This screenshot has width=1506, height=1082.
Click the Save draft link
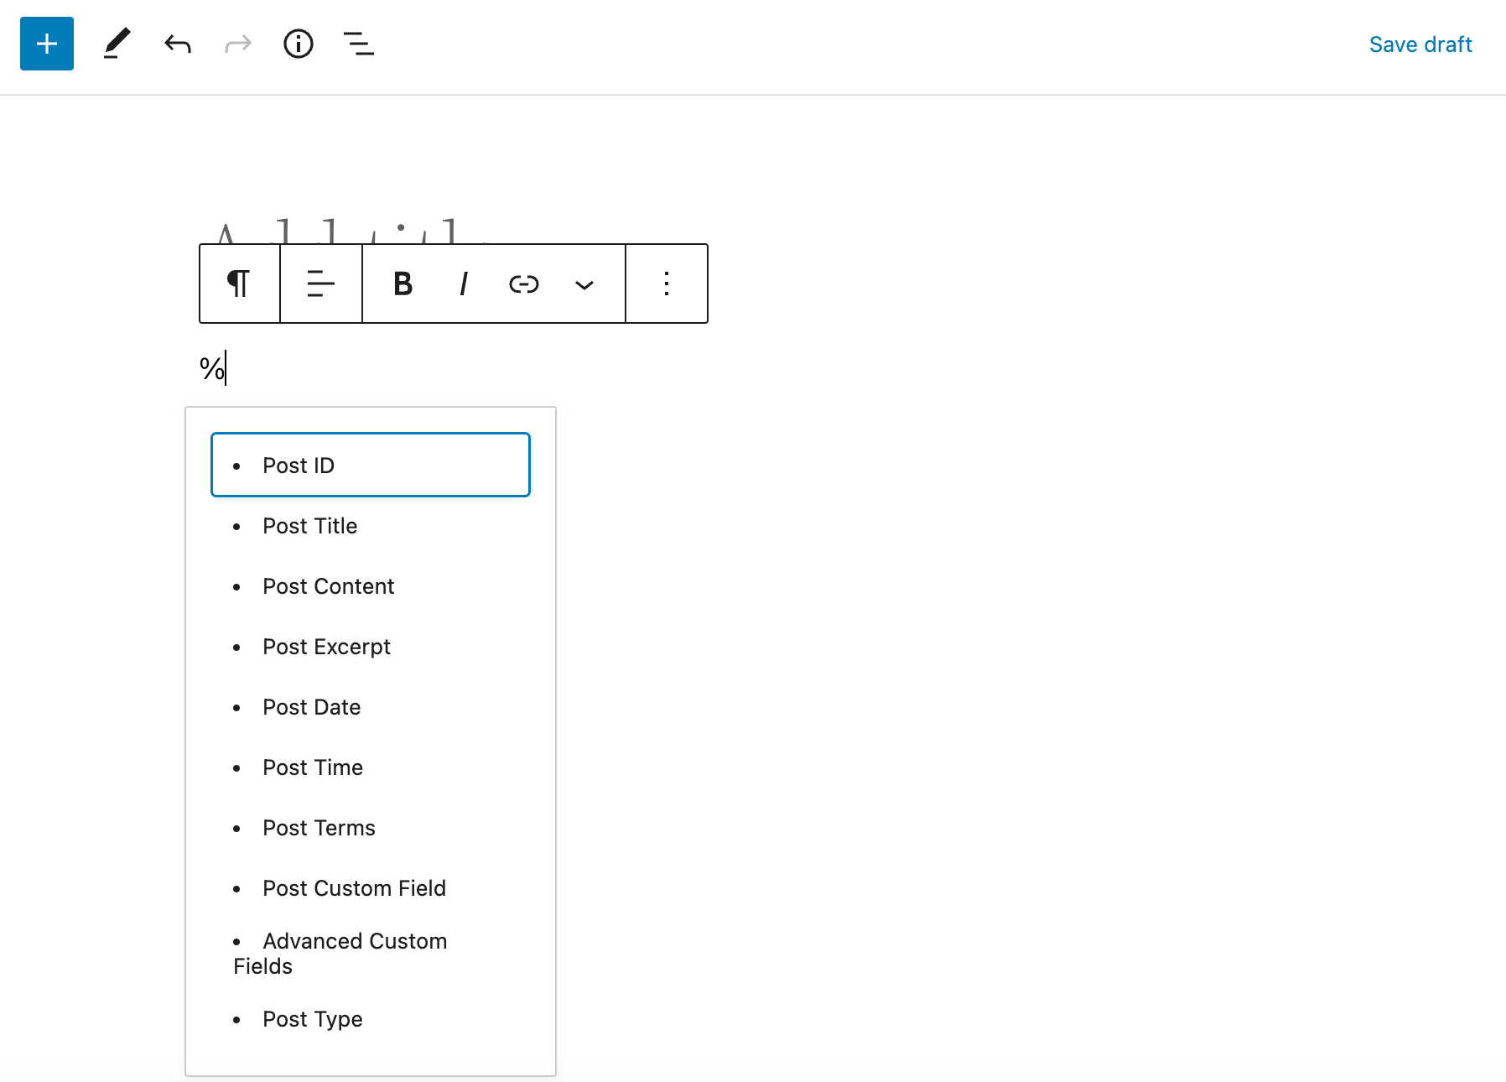(1420, 44)
